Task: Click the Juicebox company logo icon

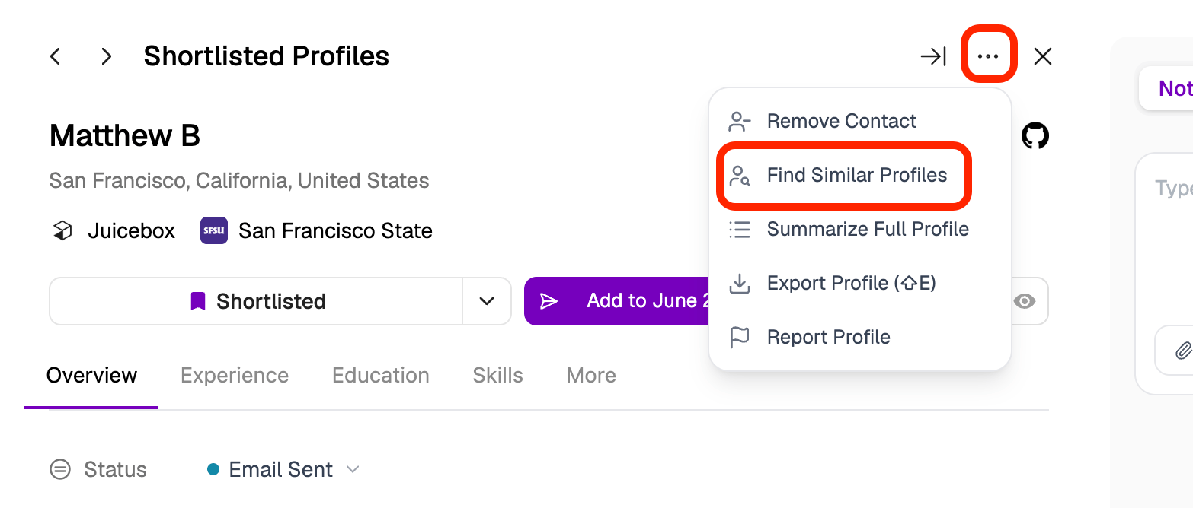Action: pos(62,230)
